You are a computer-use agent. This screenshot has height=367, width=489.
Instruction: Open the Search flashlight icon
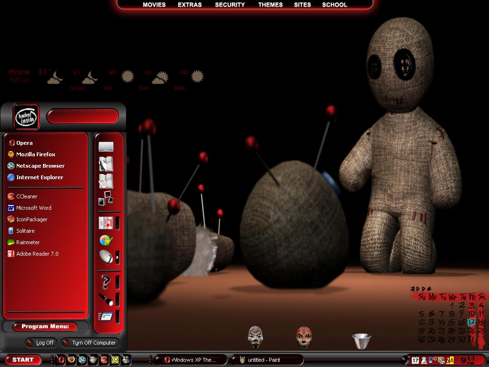tap(106, 300)
